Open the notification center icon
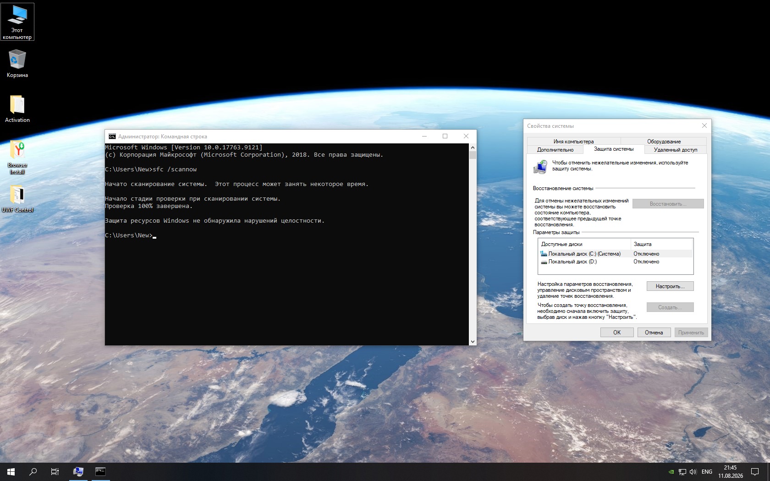 [x=755, y=472]
